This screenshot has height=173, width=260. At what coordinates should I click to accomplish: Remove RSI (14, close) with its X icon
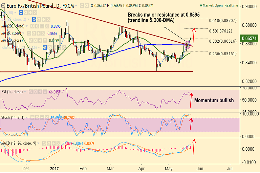coord(45,92)
